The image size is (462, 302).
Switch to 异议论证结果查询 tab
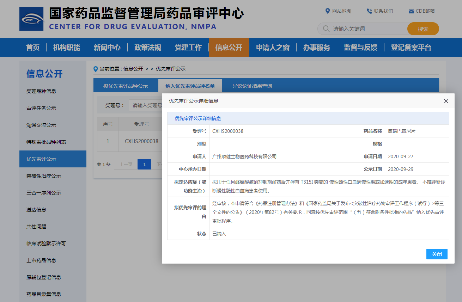click(252, 86)
